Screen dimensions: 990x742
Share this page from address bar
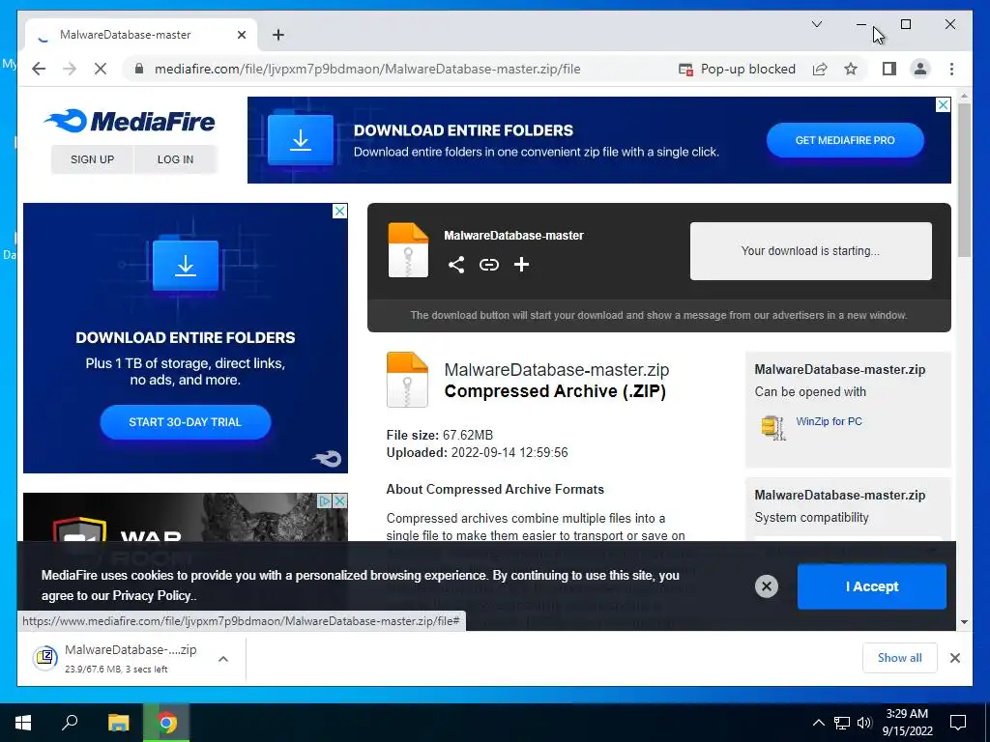820,69
